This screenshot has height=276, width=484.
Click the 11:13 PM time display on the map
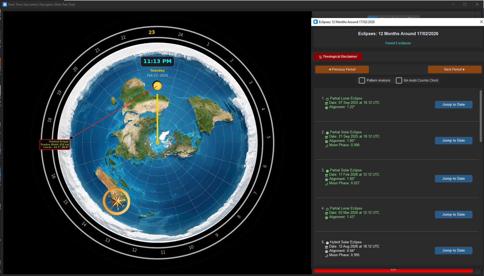pyautogui.click(x=157, y=61)
